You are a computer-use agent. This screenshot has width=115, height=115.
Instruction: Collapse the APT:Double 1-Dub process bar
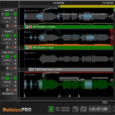point(27,48)
